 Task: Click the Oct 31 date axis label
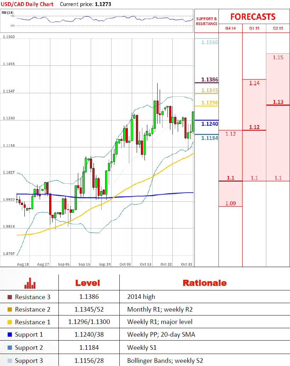[187, 264]
